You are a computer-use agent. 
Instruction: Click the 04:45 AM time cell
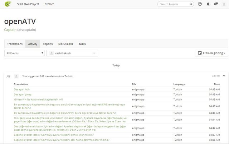[214, 113]
